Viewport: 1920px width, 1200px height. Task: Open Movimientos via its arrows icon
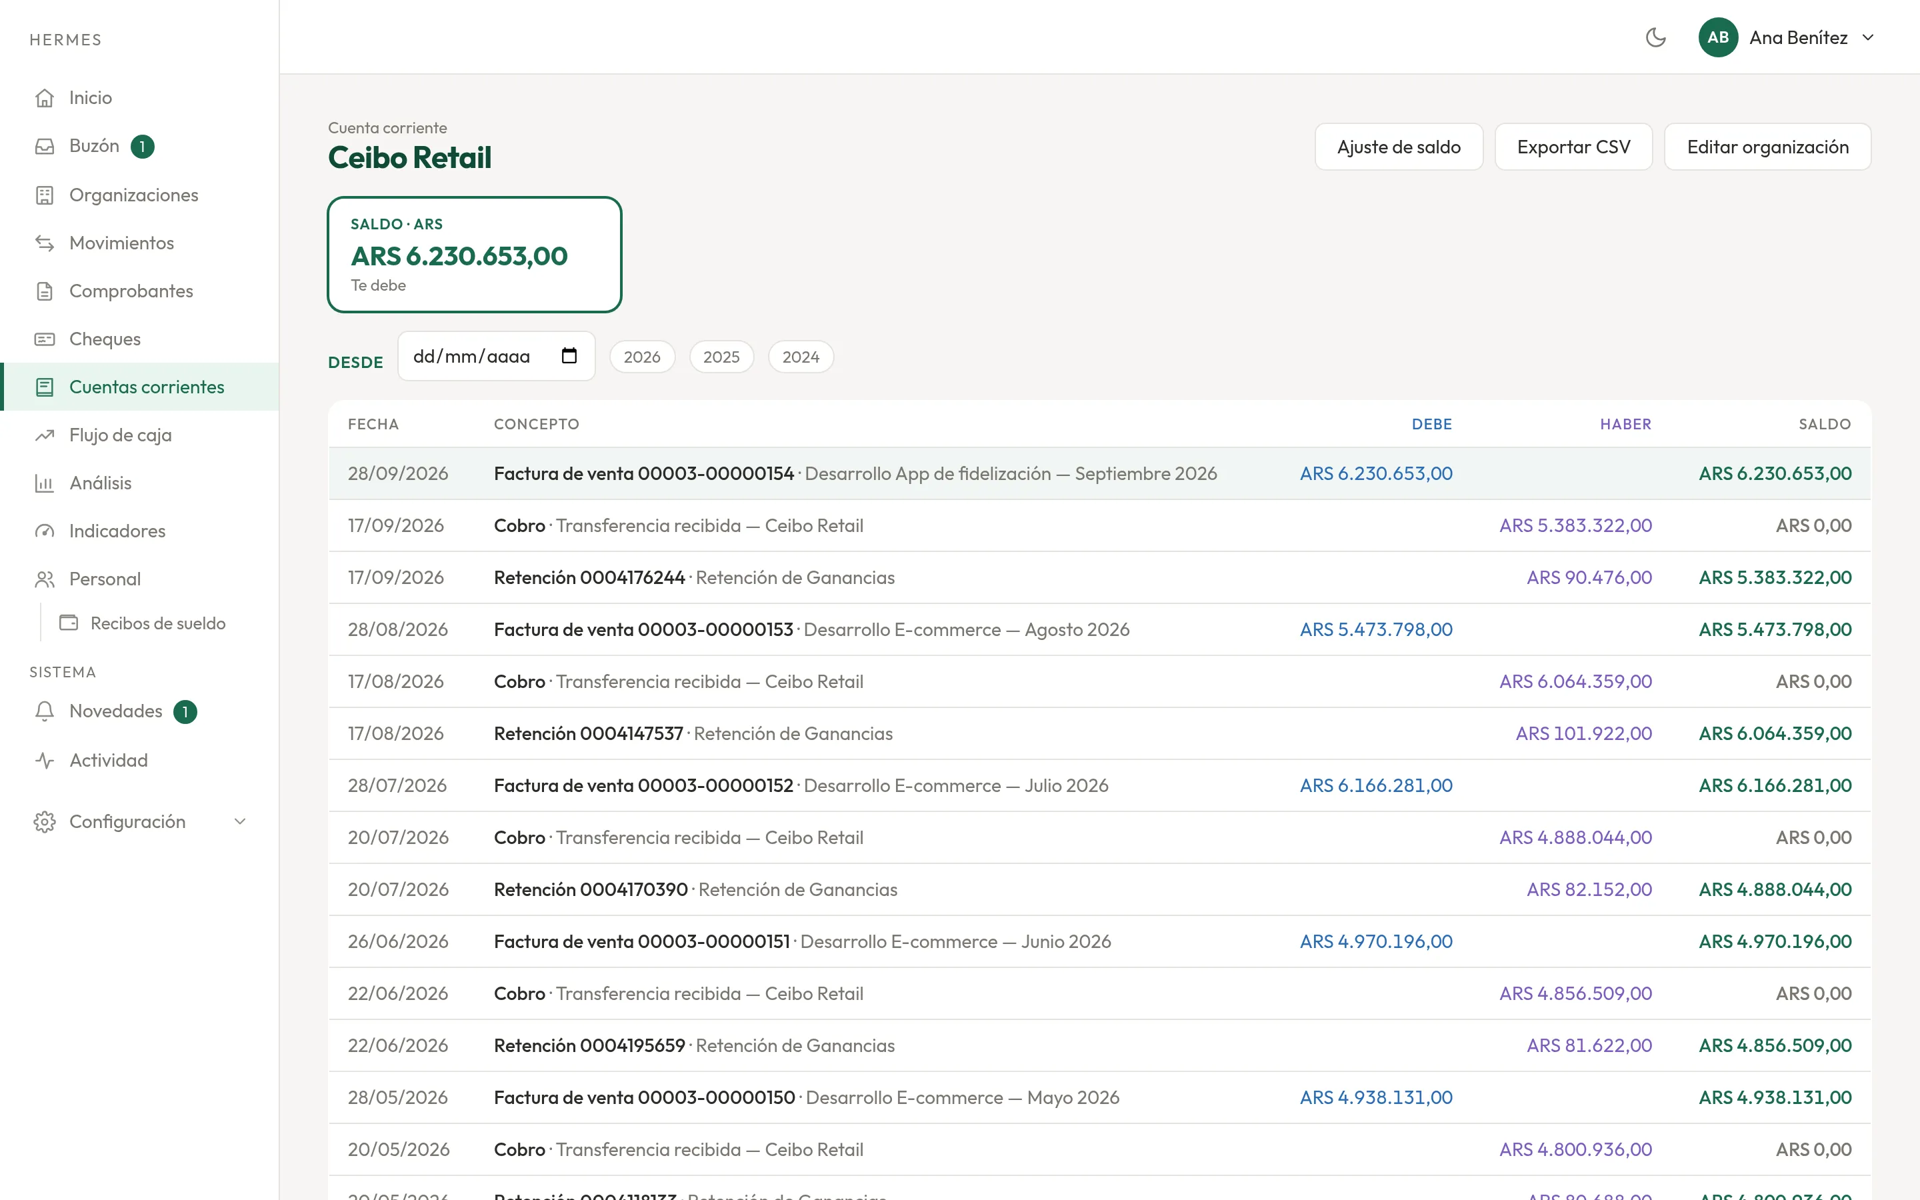45,243
